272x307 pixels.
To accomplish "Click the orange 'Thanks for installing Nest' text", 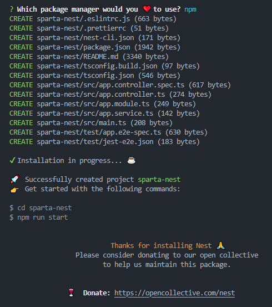I will [161, 245].
